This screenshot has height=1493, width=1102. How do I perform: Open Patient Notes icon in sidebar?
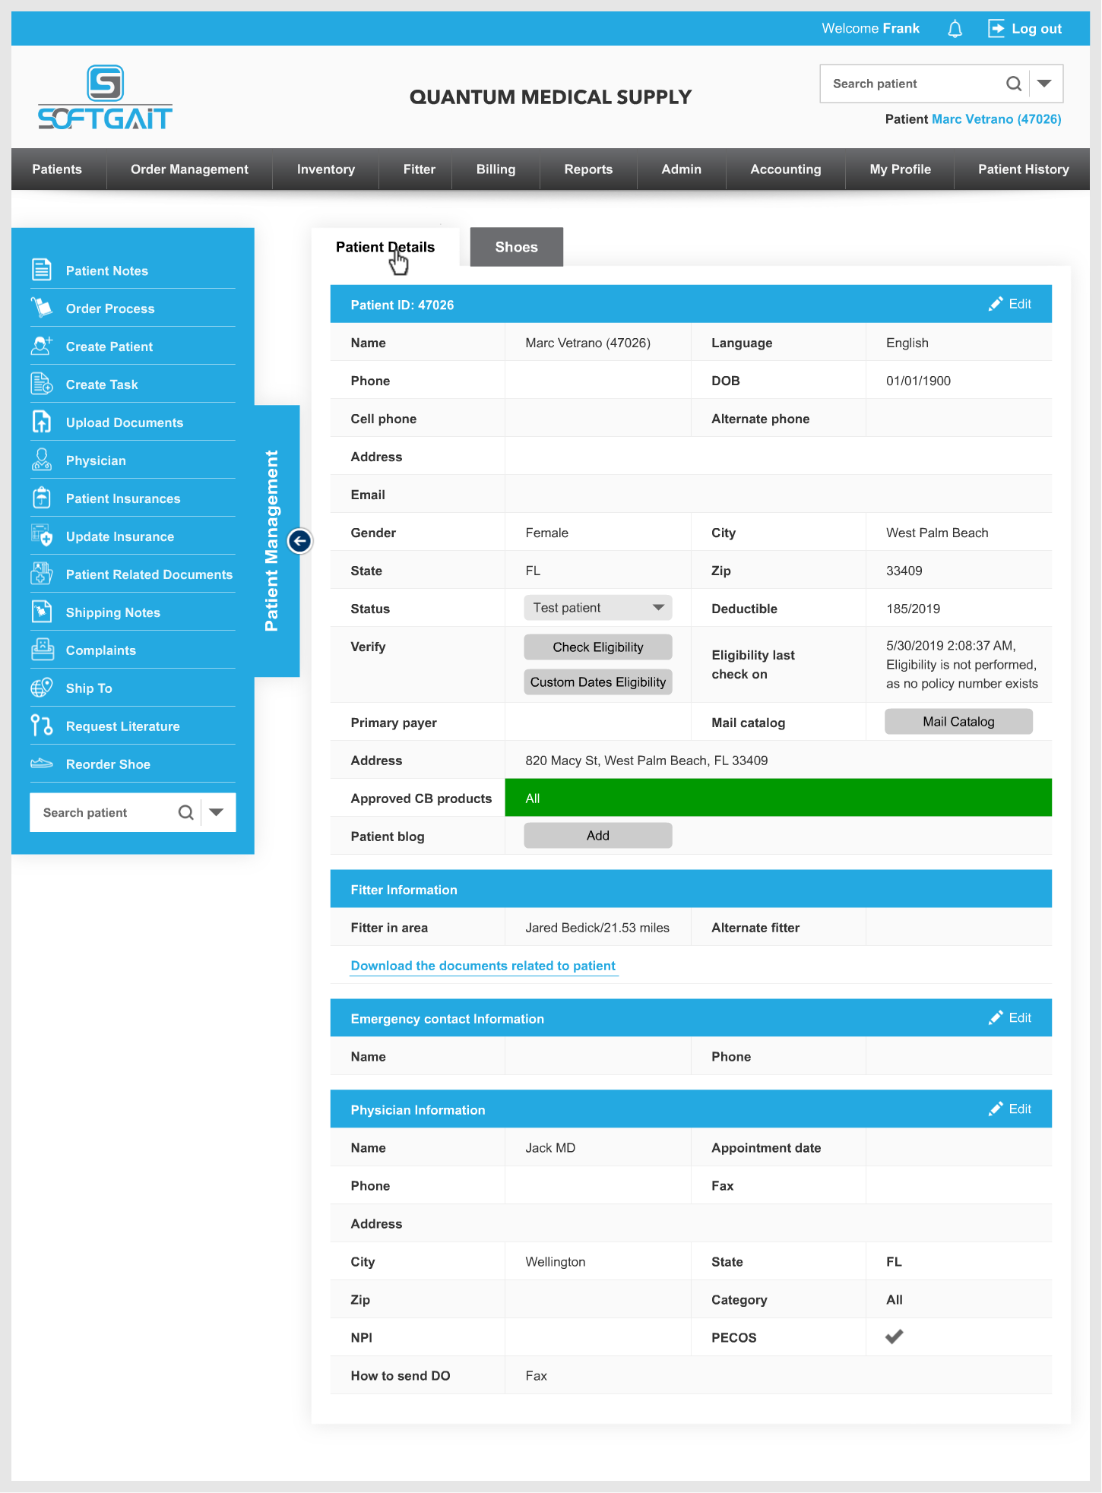(42, 270)
